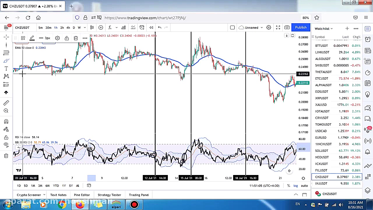Open the candlestick chart style selector
373x210 pixels.
pos(92,27)
